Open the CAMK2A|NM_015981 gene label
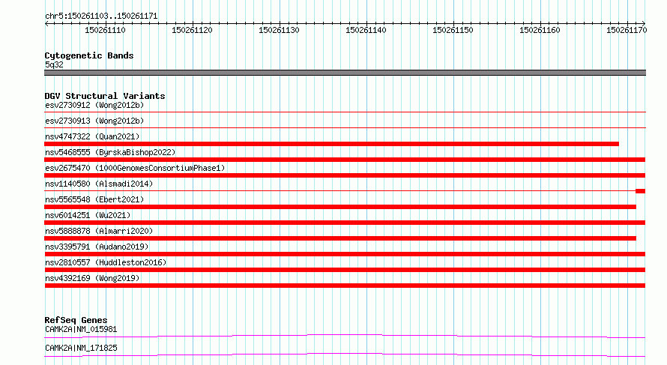This screenshot has height=365, width=667. click(81, 329)
